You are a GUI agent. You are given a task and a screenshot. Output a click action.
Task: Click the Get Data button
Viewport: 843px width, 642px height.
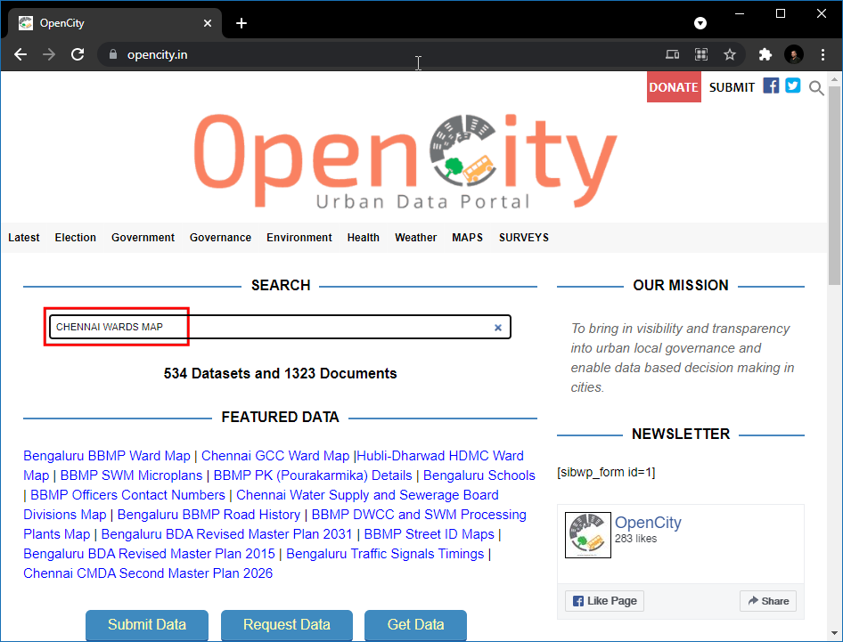pos(415,625)
